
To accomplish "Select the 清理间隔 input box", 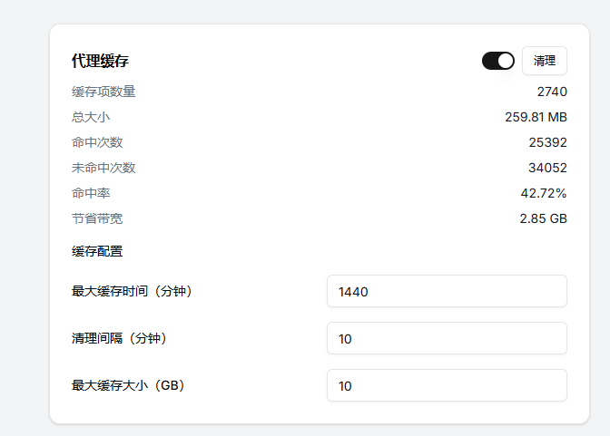I will tap(447, 338).
